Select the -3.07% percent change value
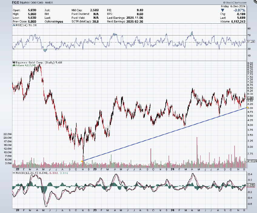Image resolution: width=257 pixels, height=213 pixels. click(x=239, y=10)
